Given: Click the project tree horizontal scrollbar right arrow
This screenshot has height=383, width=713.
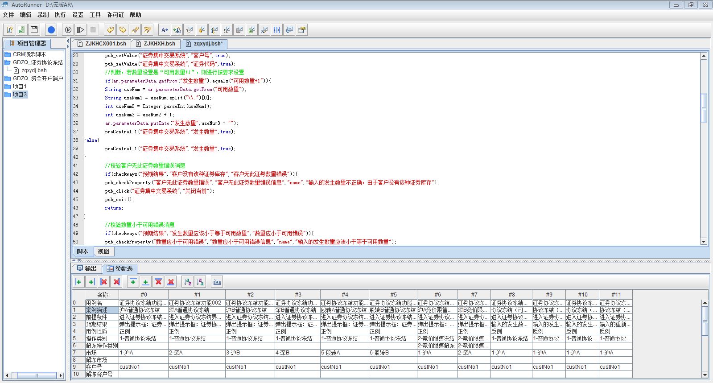Looking at the screenshot, I should point(61,375).
